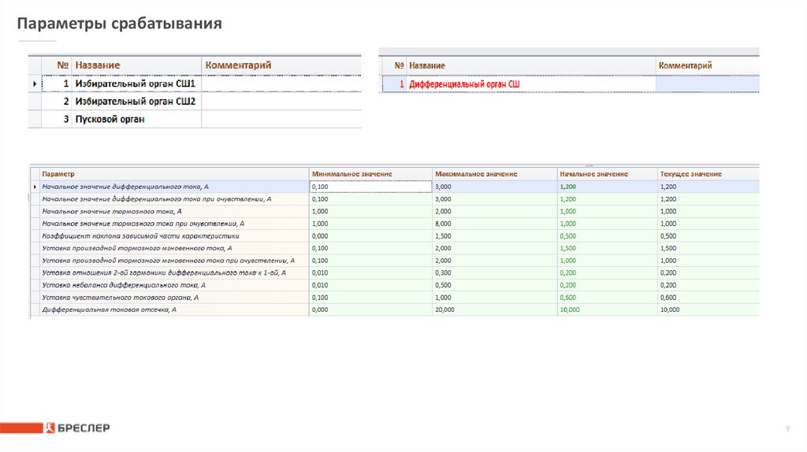The image size is (807, 452).
Task: Click current value '10,000' of токовая отсечка
Action: [x=708, y=309]
